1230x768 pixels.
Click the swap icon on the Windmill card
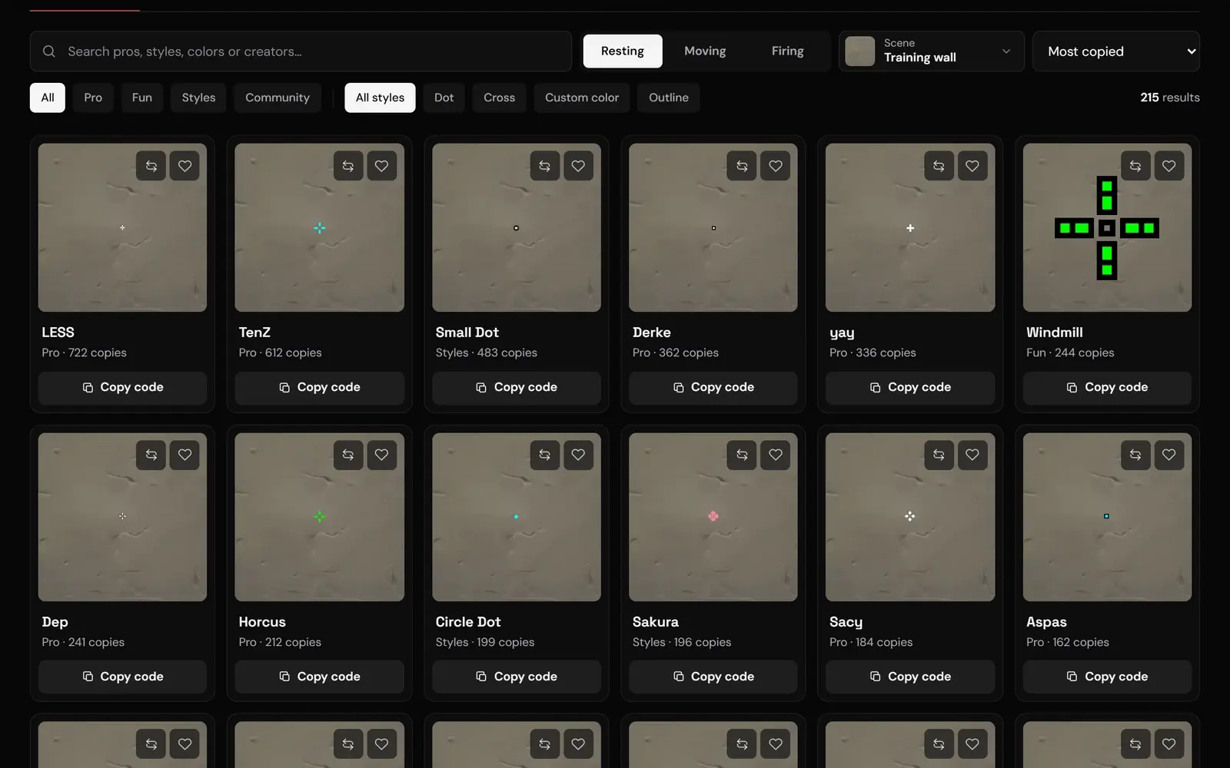pos(1135,166)
